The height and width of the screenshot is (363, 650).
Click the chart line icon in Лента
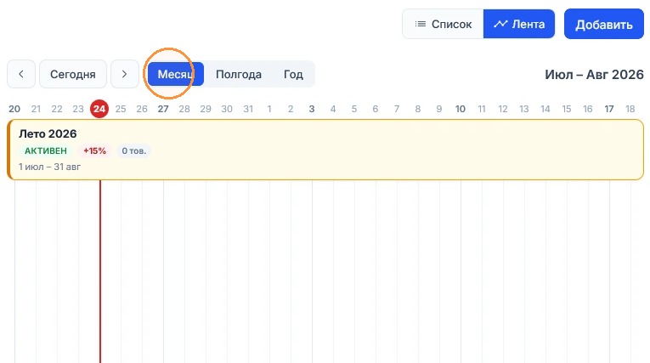(500, 24)
